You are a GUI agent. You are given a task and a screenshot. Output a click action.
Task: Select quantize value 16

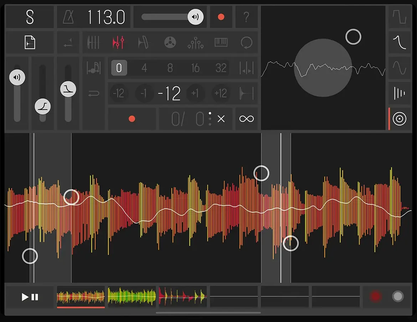pos(195,68)
